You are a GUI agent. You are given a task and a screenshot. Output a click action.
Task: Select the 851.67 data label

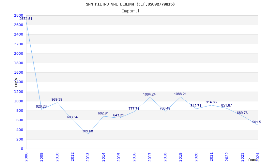(x=226, y=105)
